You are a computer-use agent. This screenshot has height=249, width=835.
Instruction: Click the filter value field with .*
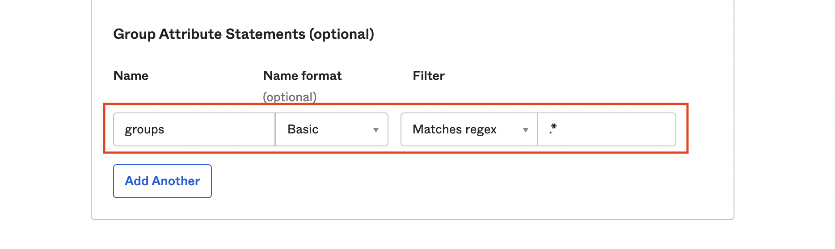tap(606, 129)
